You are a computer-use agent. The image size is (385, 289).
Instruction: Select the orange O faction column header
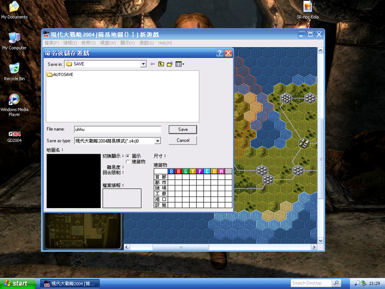(214, 171)
